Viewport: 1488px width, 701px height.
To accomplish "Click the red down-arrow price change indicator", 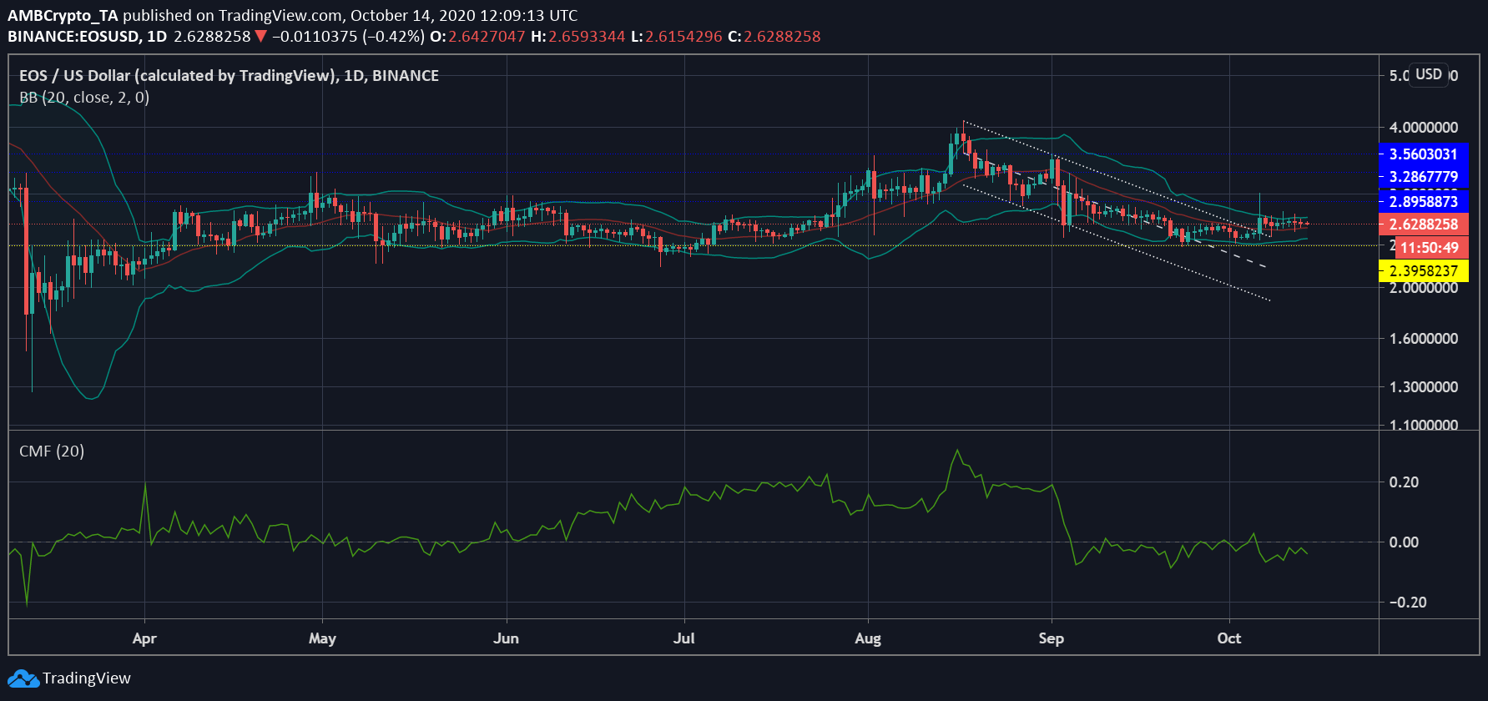I will (261, 37).
